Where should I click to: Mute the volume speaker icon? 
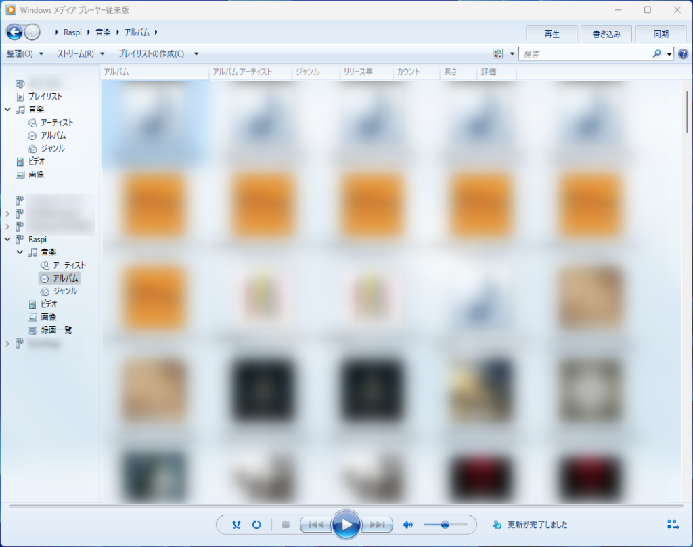pos(407,525)
